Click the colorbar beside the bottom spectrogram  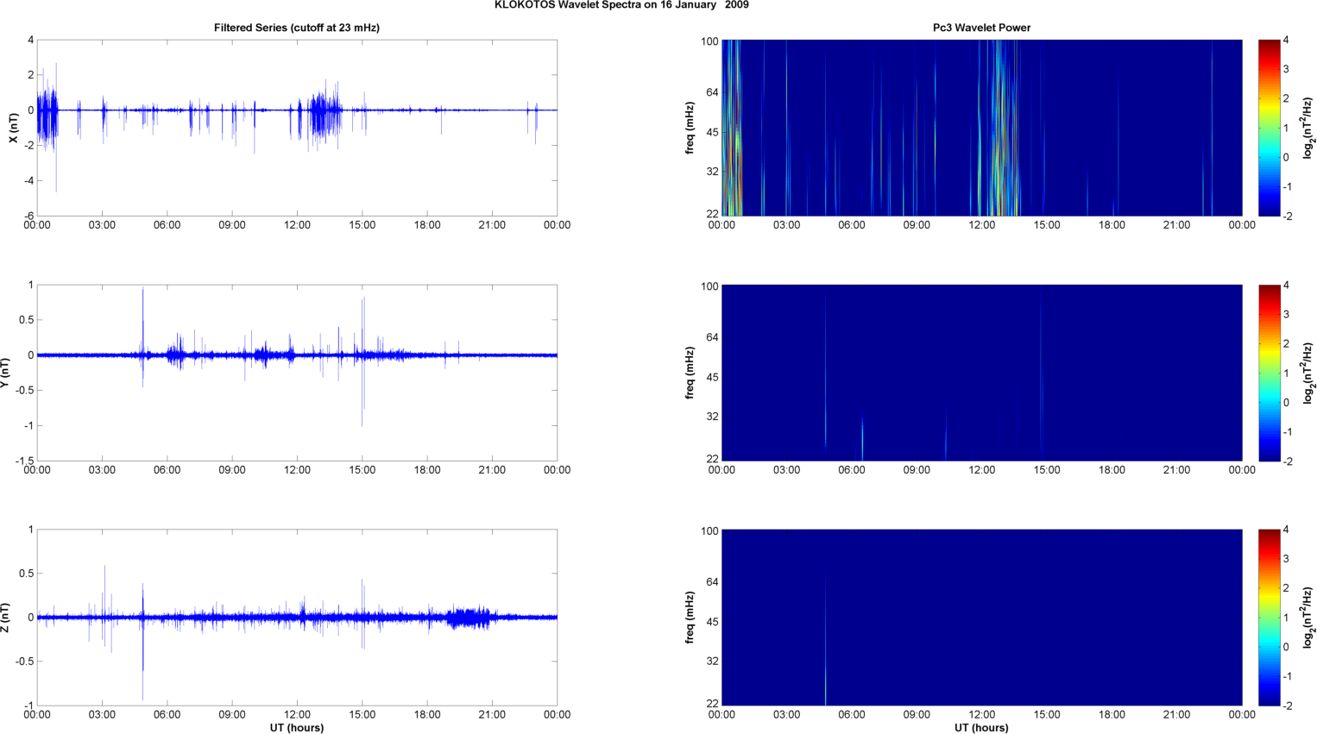(x=1269, y=618)
